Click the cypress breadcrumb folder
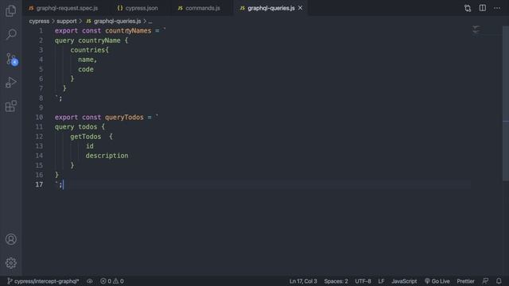The image size is (509, 286). click(39, 21)
